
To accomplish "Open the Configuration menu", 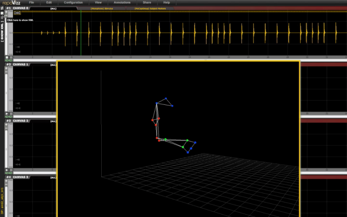I will (73, 3).
